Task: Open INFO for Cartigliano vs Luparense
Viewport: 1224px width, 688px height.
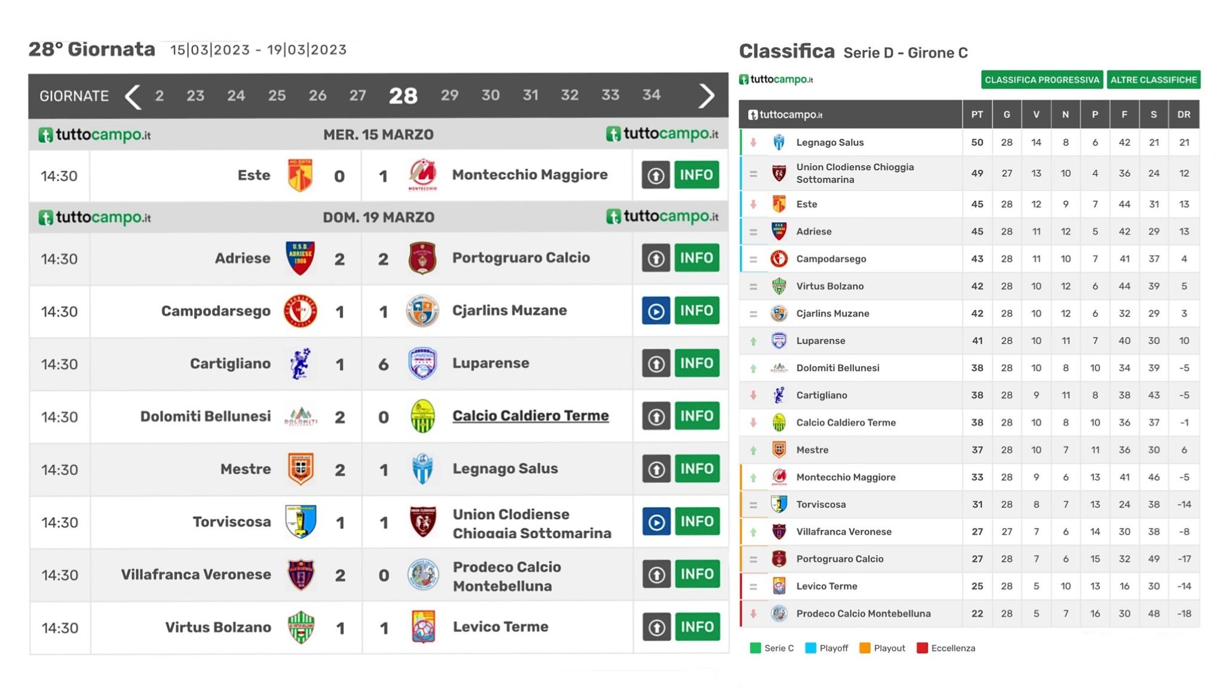Action: [x=697, y=363]
